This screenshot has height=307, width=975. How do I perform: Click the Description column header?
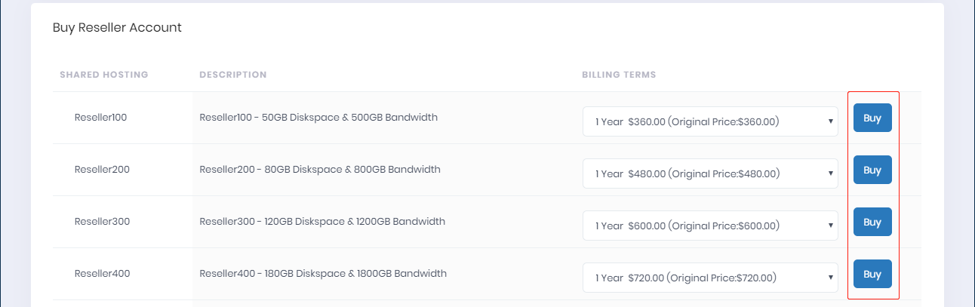coord(232,75)
